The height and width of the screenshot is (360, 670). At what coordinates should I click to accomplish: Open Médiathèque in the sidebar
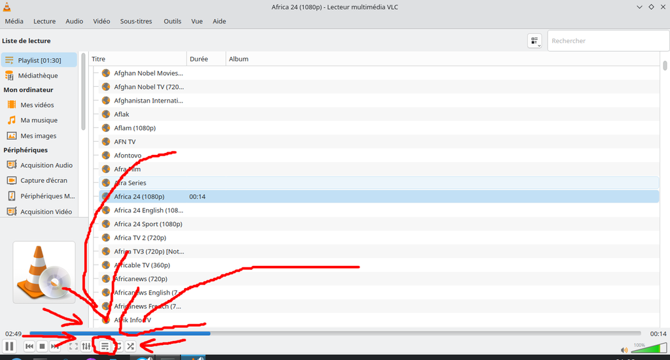[39, 76]
